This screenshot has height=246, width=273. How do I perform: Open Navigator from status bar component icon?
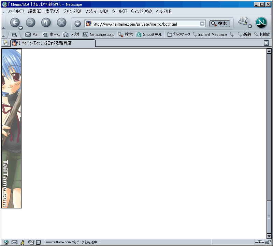pyautogui.click(x=6, y=242)
